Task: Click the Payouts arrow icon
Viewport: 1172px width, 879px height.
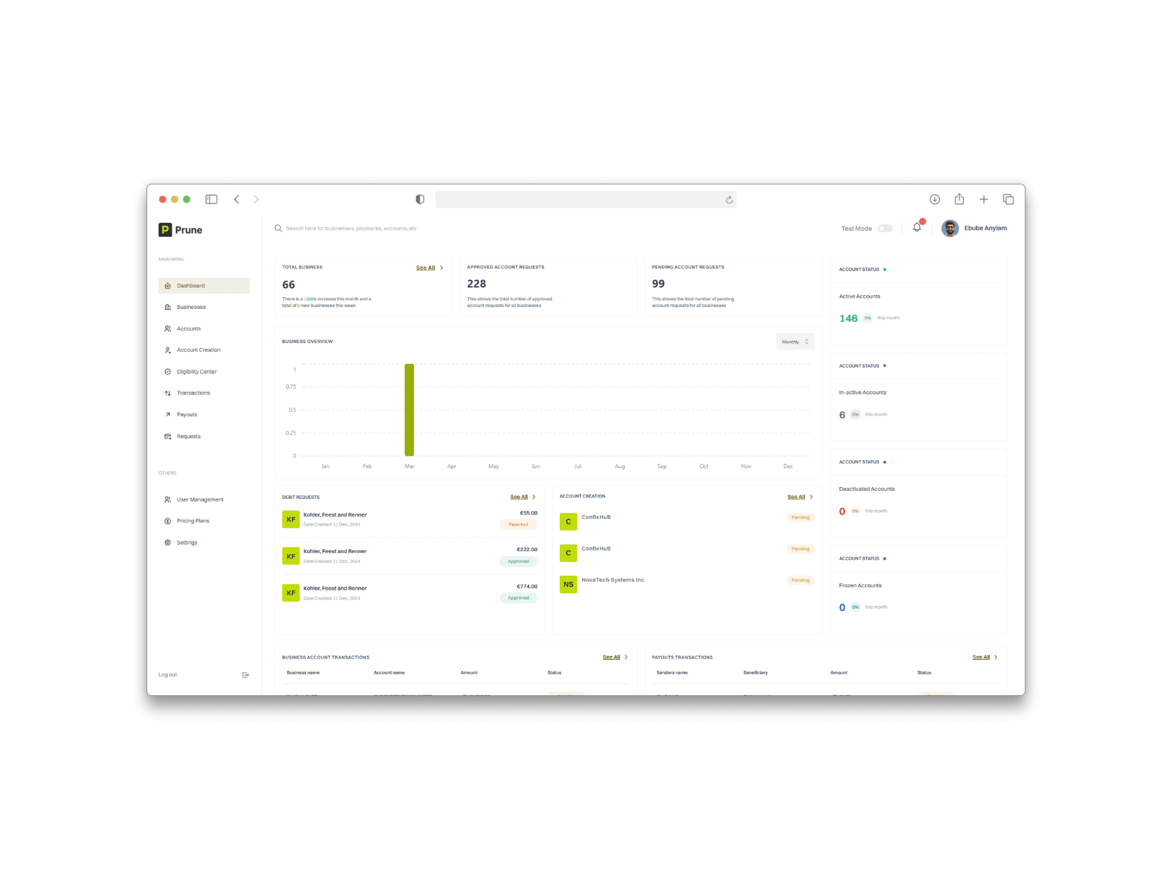Action: 168,414
